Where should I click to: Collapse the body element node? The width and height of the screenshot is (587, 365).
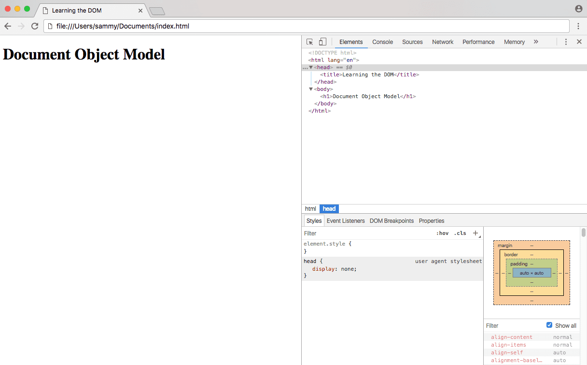pyautogui.click(x=311, y=89)
